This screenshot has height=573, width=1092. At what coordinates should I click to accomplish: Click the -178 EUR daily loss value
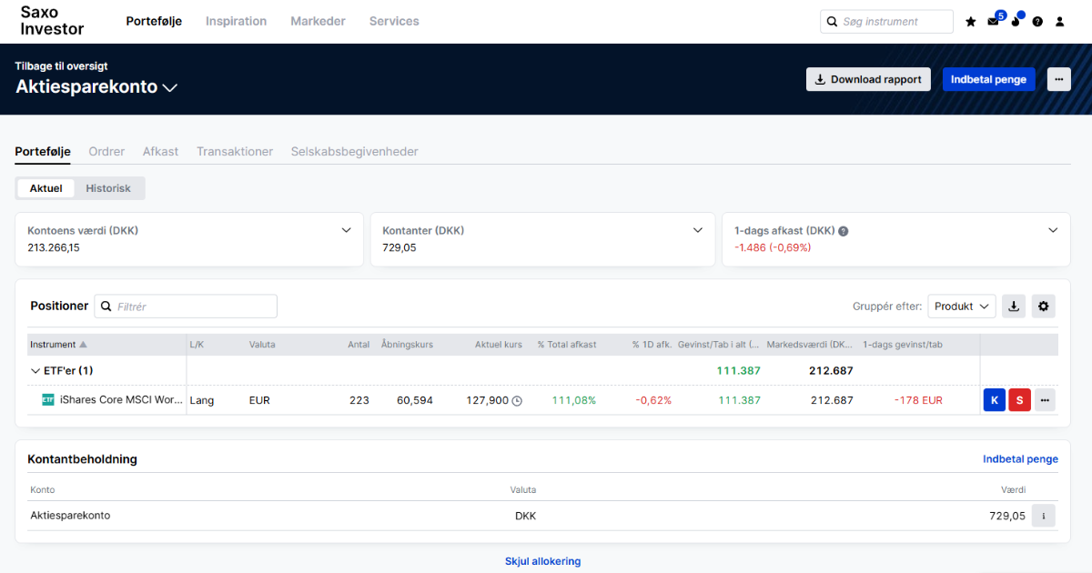918,400
